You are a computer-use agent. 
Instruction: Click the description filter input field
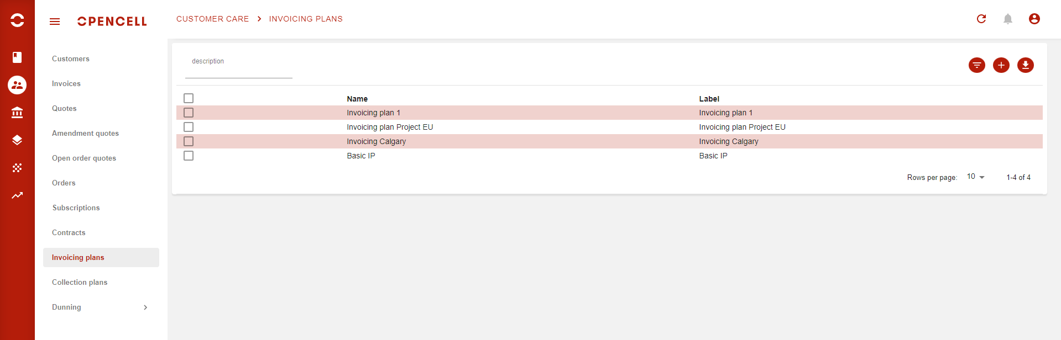(238, 69)
